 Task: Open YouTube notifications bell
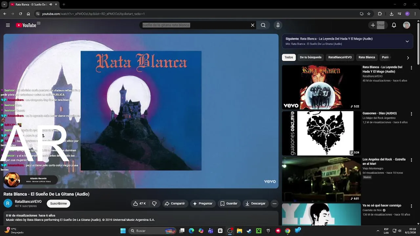(394, 25)
